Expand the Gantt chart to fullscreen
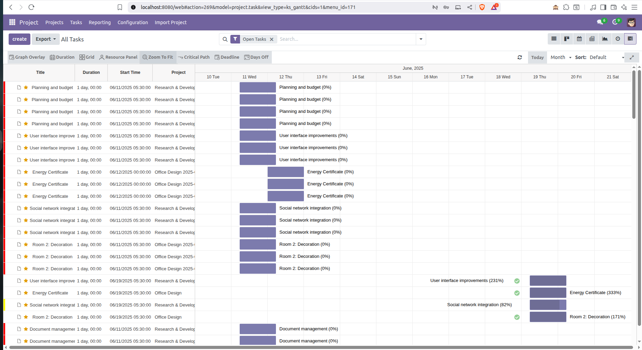Screen dimensions: 642x350 click(x=632, y=57)
